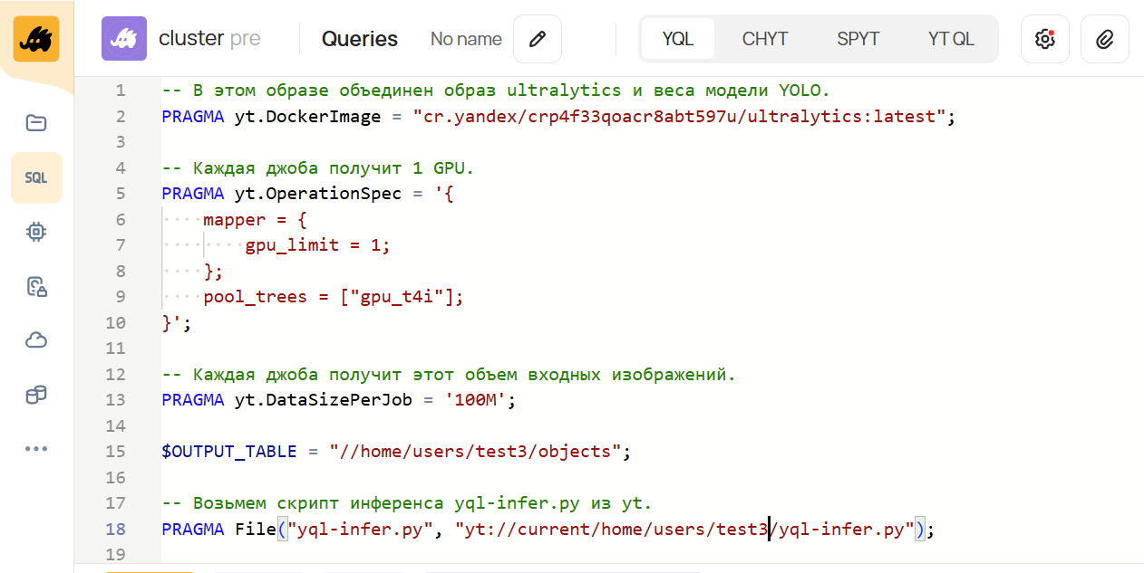This screenshot has width=1144, height=573.
Task: Click the paperclip attachments icon
Action: pyautogui.click(x=1104, y=39)
